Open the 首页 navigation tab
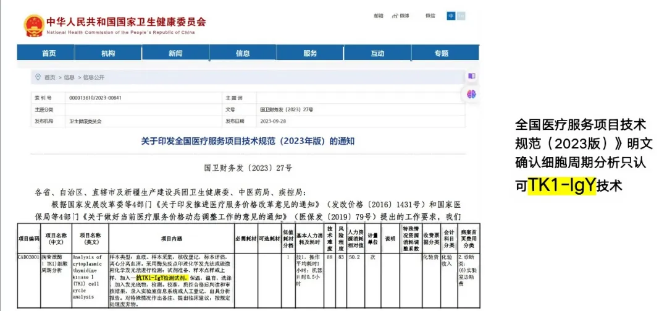Image resolution: width=667 pixels, height=311 pixels. [x=49, y=54]
